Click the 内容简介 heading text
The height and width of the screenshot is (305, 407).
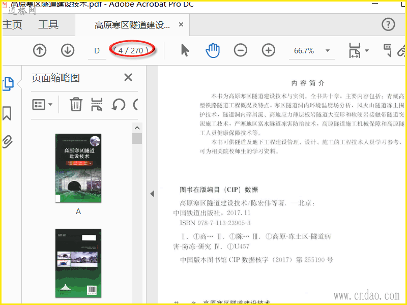(308, 83)
